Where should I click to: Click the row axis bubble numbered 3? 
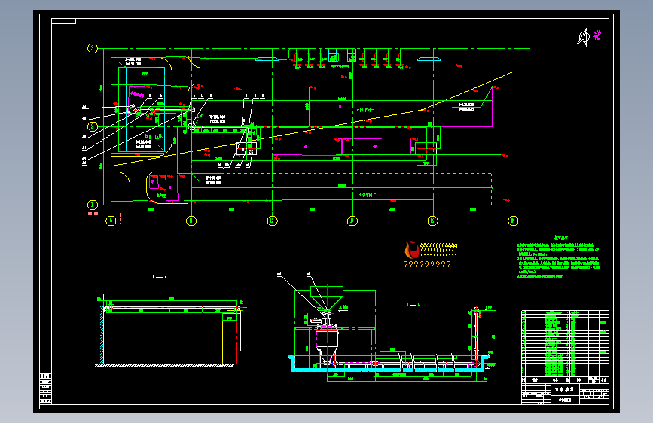[x=93, y=48]
